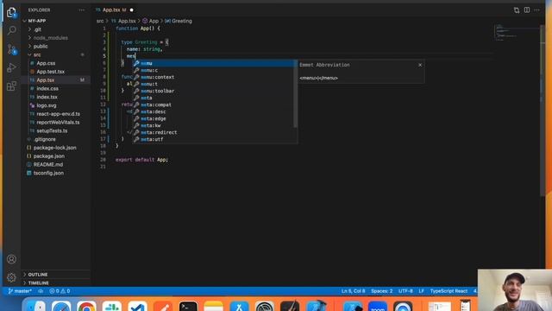
Task: Collapse the src folder
Action: point(56,54)
